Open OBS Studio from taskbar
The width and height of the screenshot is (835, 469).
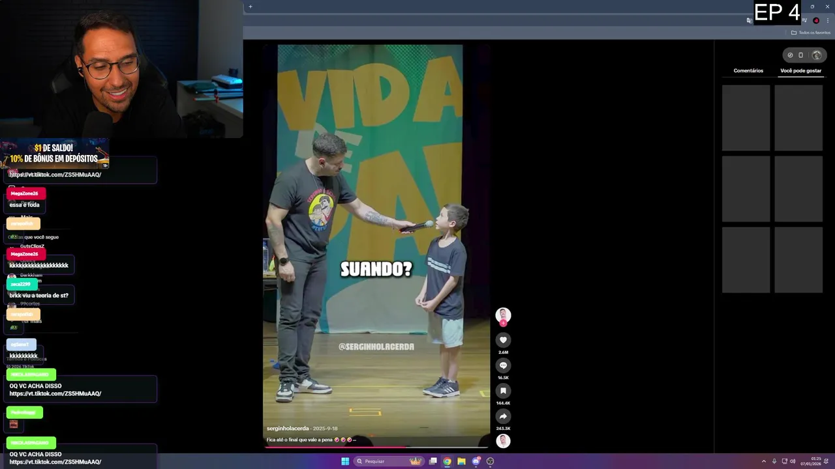click(490, 461)
